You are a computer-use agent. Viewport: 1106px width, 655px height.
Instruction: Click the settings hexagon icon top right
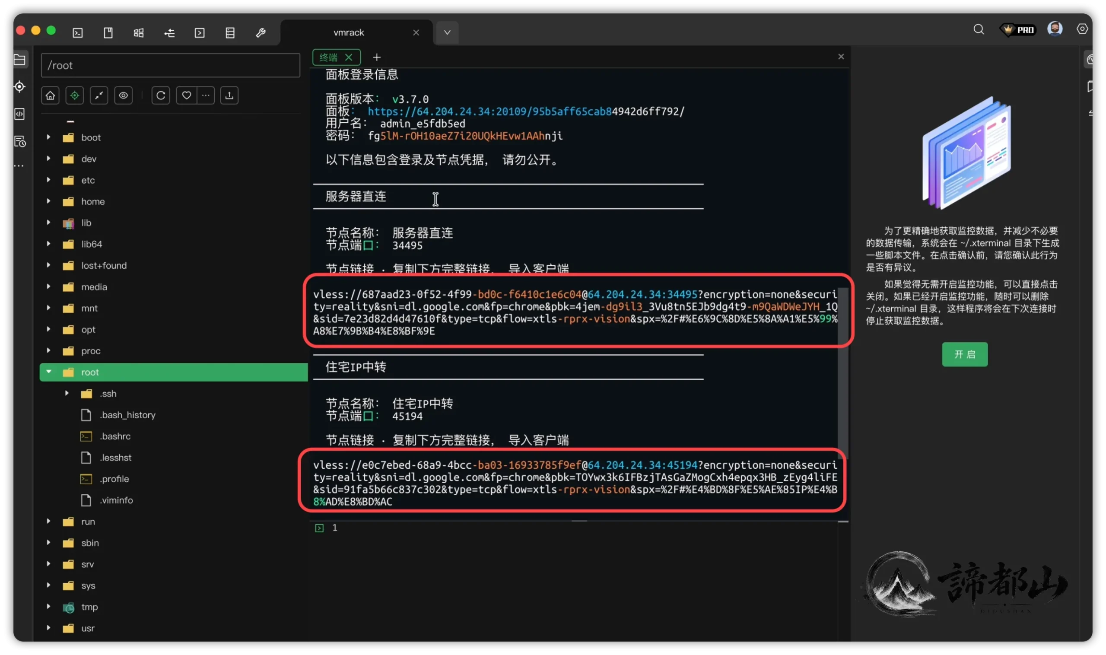coord(1082,29)
